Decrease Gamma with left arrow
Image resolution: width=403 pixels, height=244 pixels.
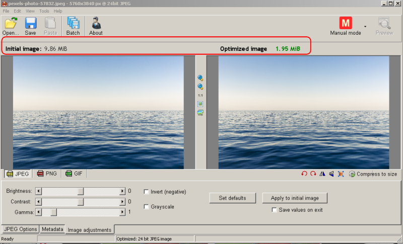coord(39,212)
